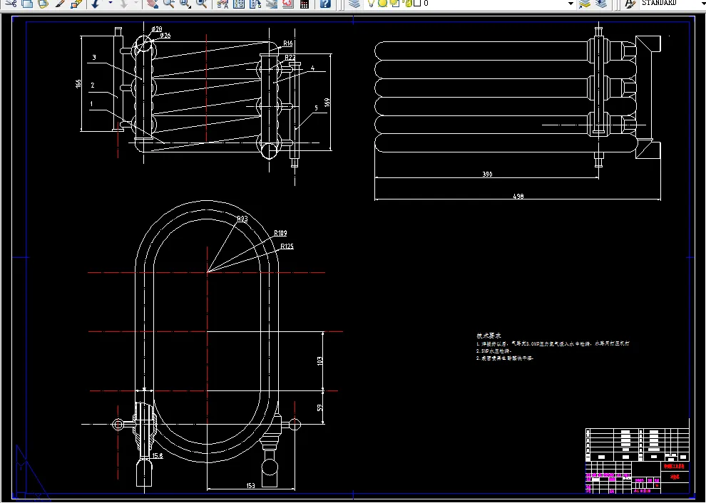Select part callout number 3

point(94,57)
